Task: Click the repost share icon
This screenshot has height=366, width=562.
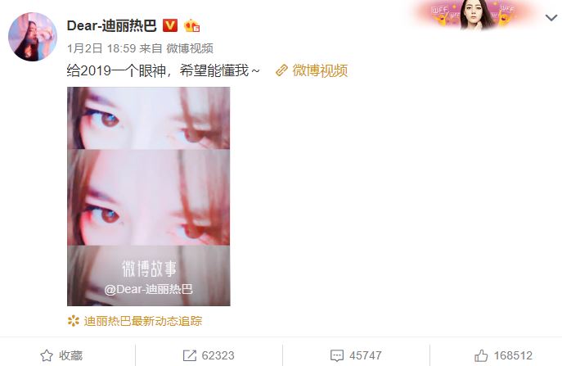Action: pyautogui.click(x=189, y=355)
